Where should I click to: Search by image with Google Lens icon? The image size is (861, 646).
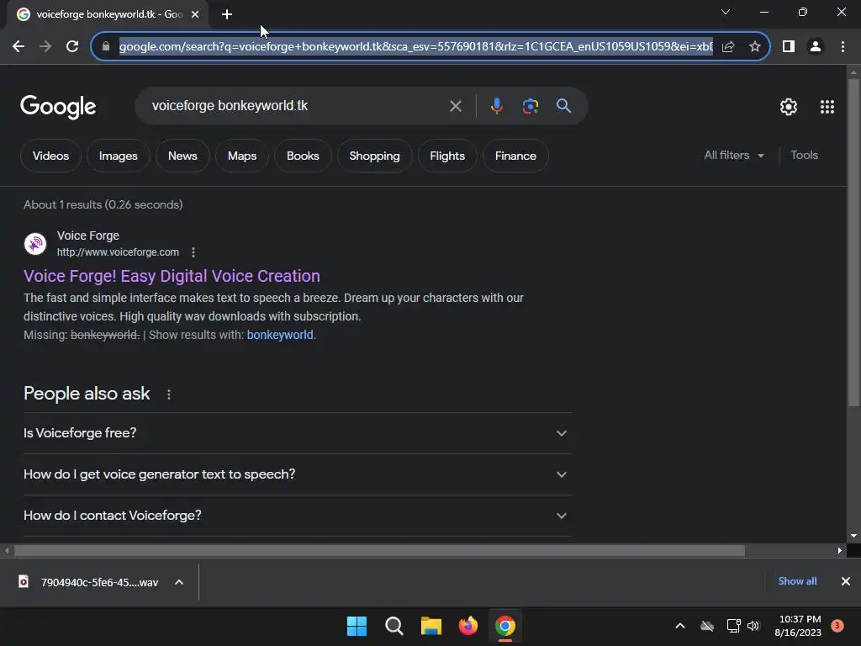[x=531, y=106]
